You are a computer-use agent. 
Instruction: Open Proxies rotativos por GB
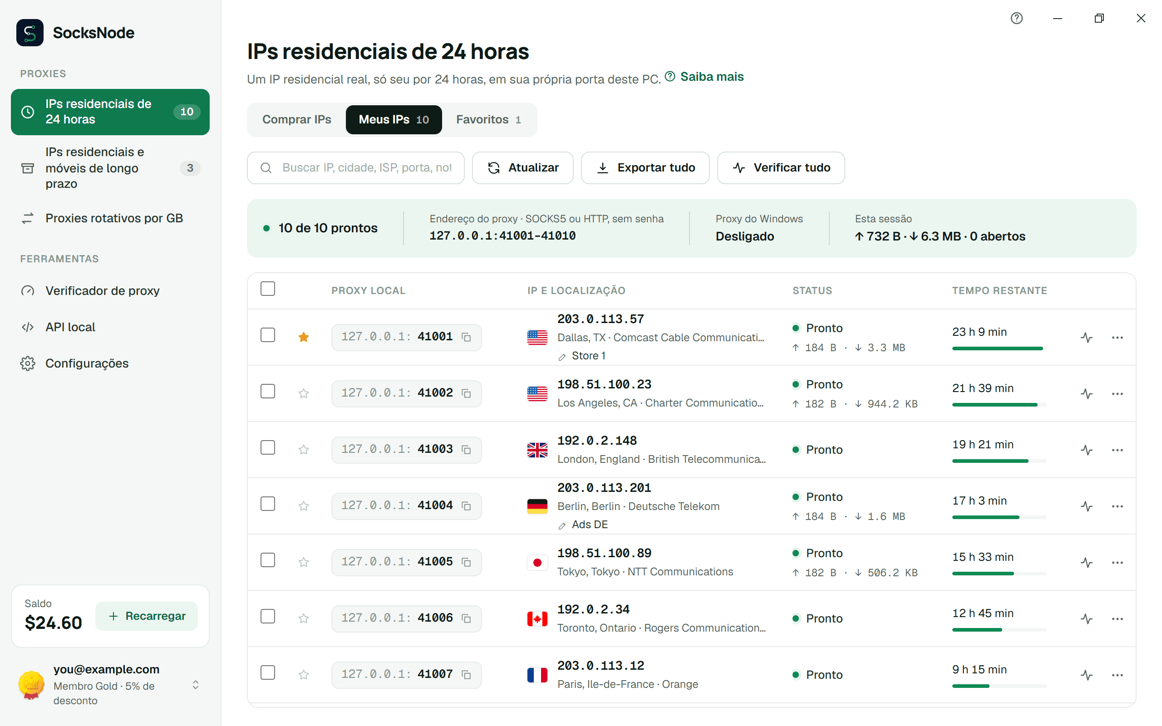pos(110,218)
